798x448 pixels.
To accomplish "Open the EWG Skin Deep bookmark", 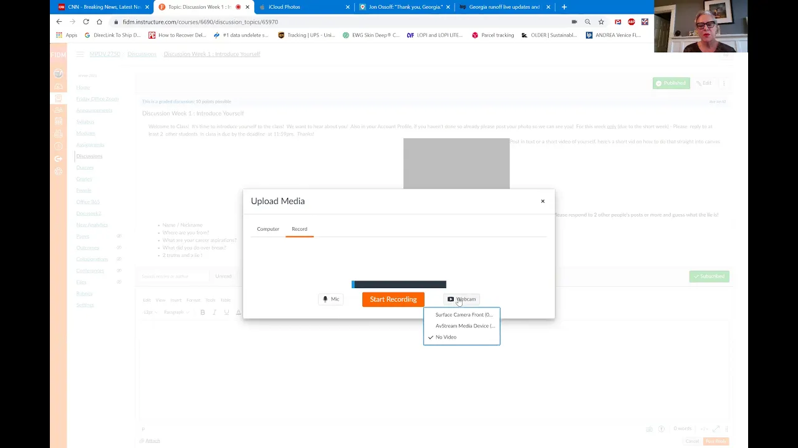I will coord(371,35).
